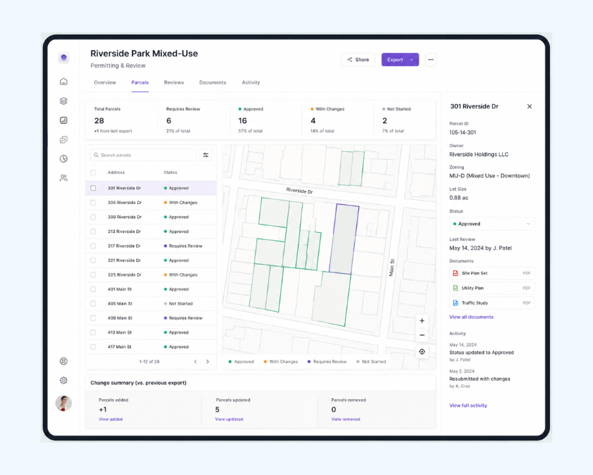Click the View all documents link

coord(471,317)
